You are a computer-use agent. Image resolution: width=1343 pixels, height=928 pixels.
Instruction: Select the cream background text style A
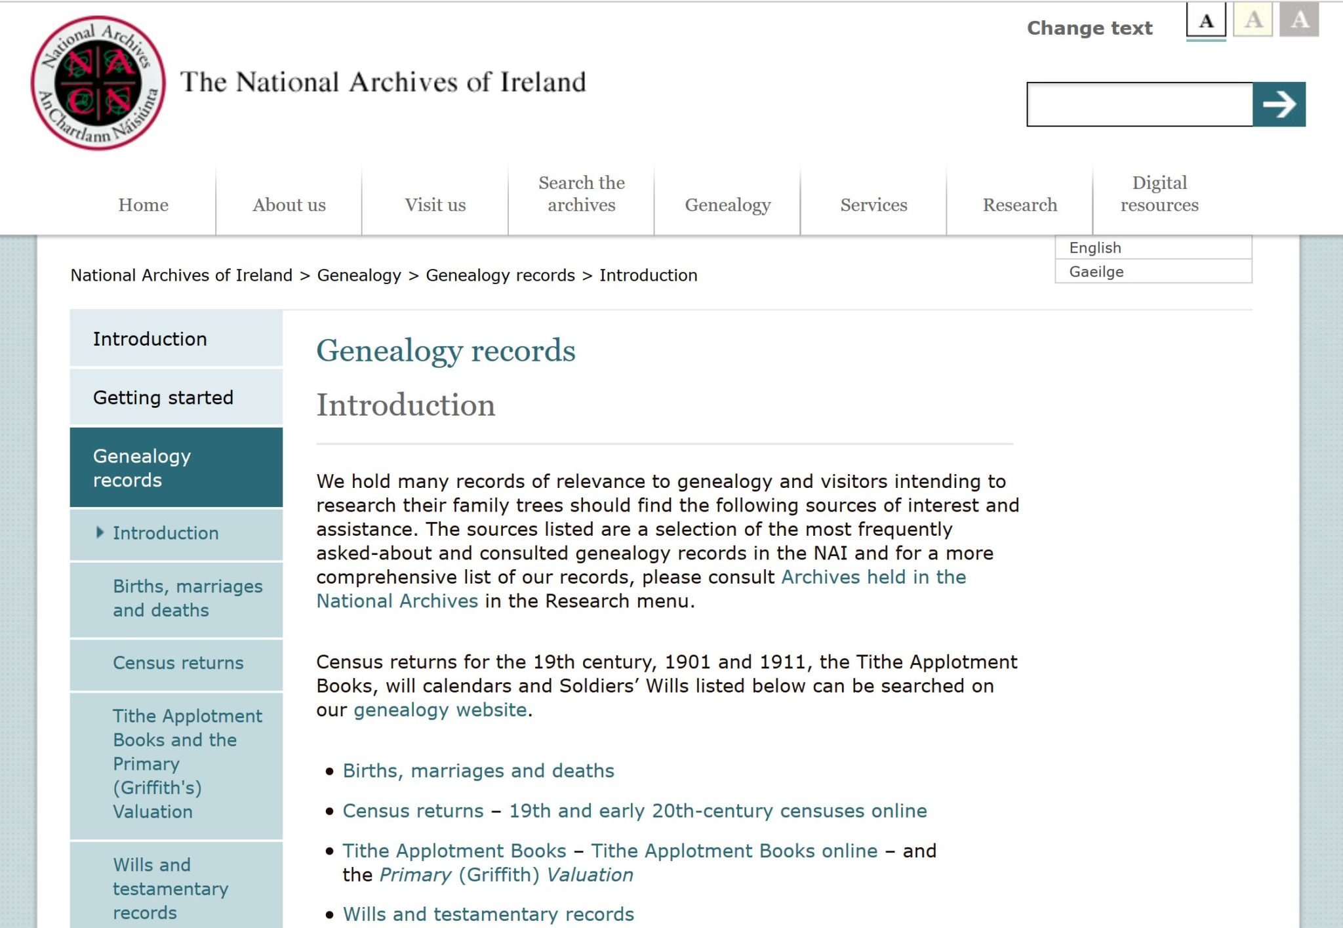pyautogui.click(x=1253, y=20)
